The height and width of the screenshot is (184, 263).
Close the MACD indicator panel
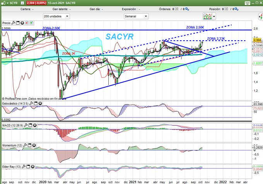coord(35,125)
